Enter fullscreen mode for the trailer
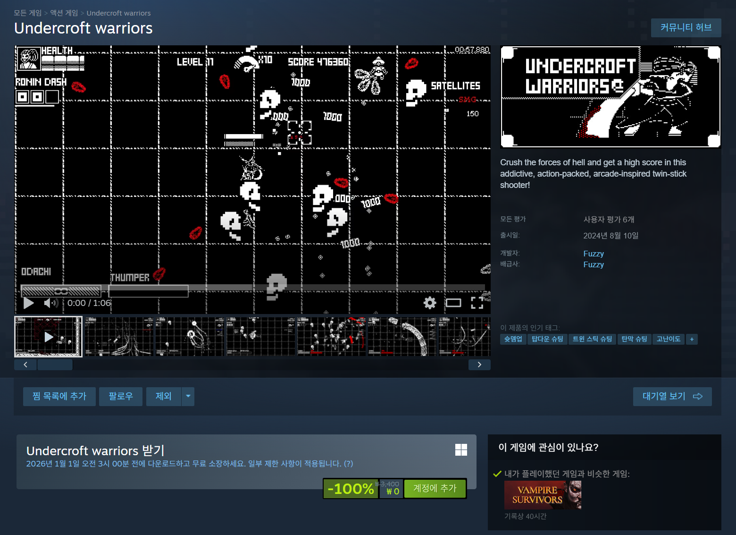Image resolution: width=736 pixels, height=535 pixels. pyautogui.click(x=477, y=303)
